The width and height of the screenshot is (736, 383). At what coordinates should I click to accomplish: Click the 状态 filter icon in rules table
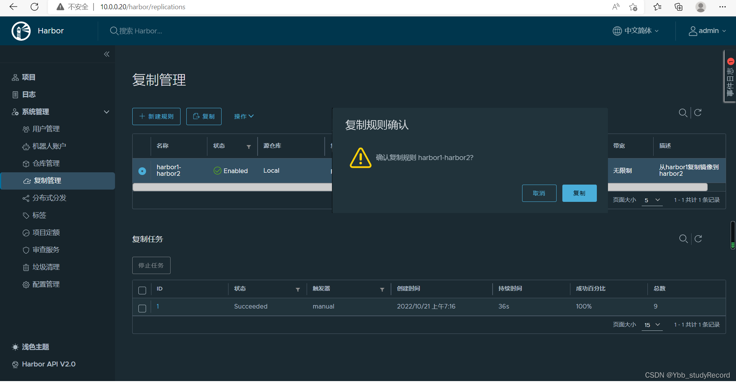pyautogui.click(x=249, y=147)
